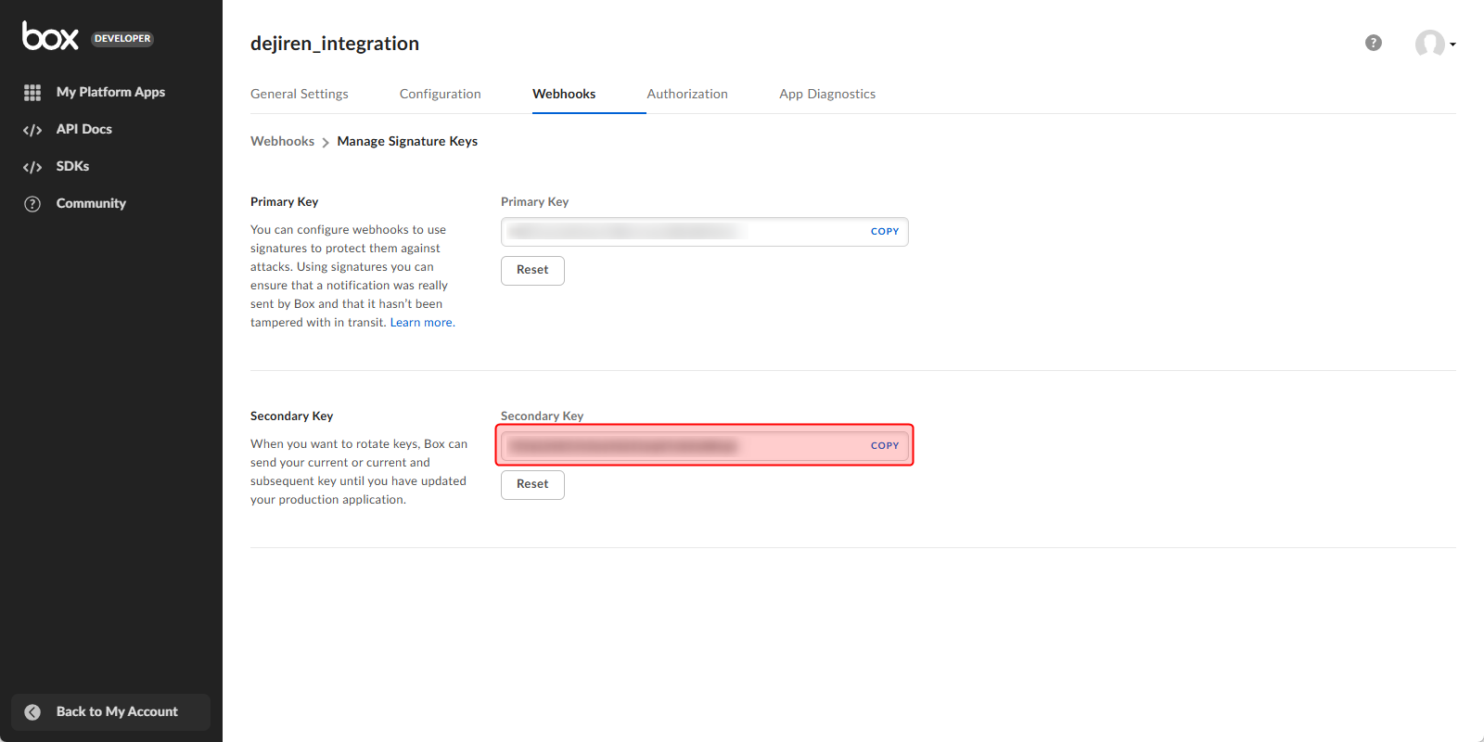1484x742 pixels.
Task: Copy the Primary Key
Action: tap(885, 232)
